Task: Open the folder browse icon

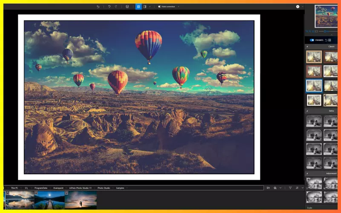Action: (x=268, y=188)
